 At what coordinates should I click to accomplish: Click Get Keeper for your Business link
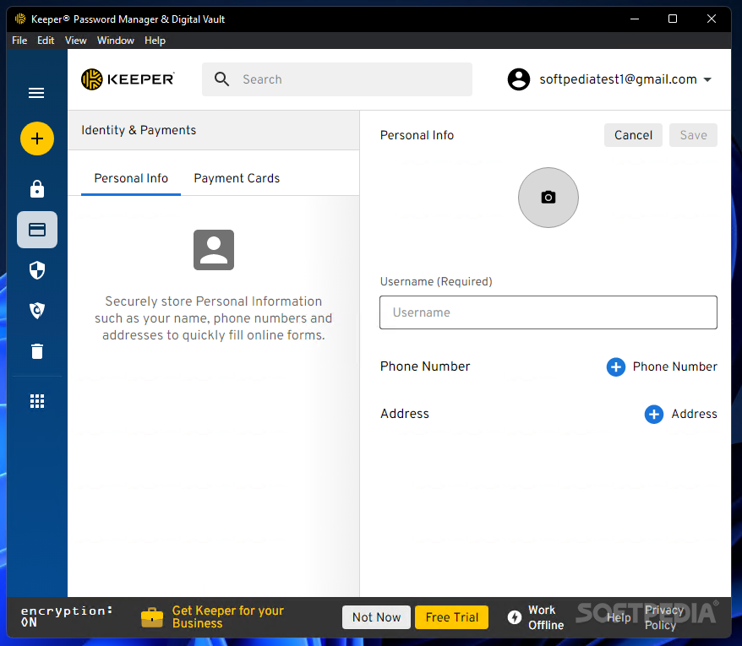(227, 617)
